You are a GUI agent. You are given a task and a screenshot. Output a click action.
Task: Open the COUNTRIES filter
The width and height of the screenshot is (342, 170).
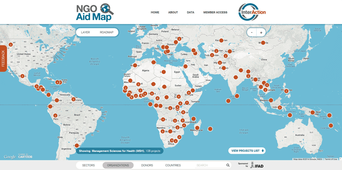pyautogui.click(x=173, y=165)
